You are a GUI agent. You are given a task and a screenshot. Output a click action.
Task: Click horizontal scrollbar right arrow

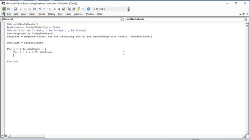[244, 136]
